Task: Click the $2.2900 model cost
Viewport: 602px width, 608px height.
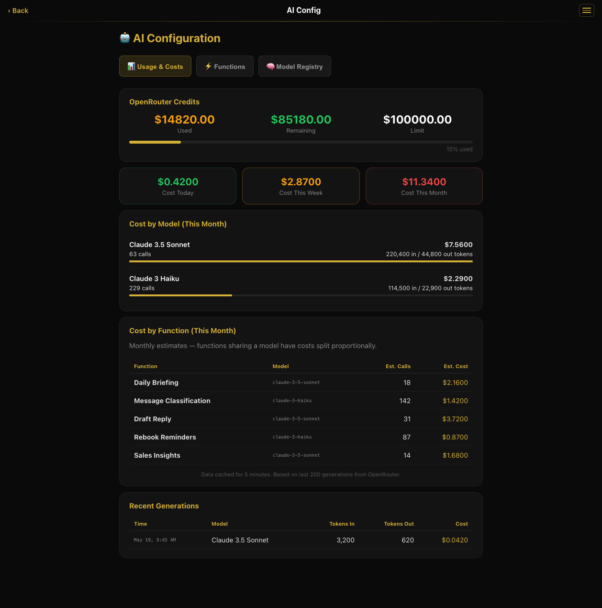Action: [x=458, y=279]
